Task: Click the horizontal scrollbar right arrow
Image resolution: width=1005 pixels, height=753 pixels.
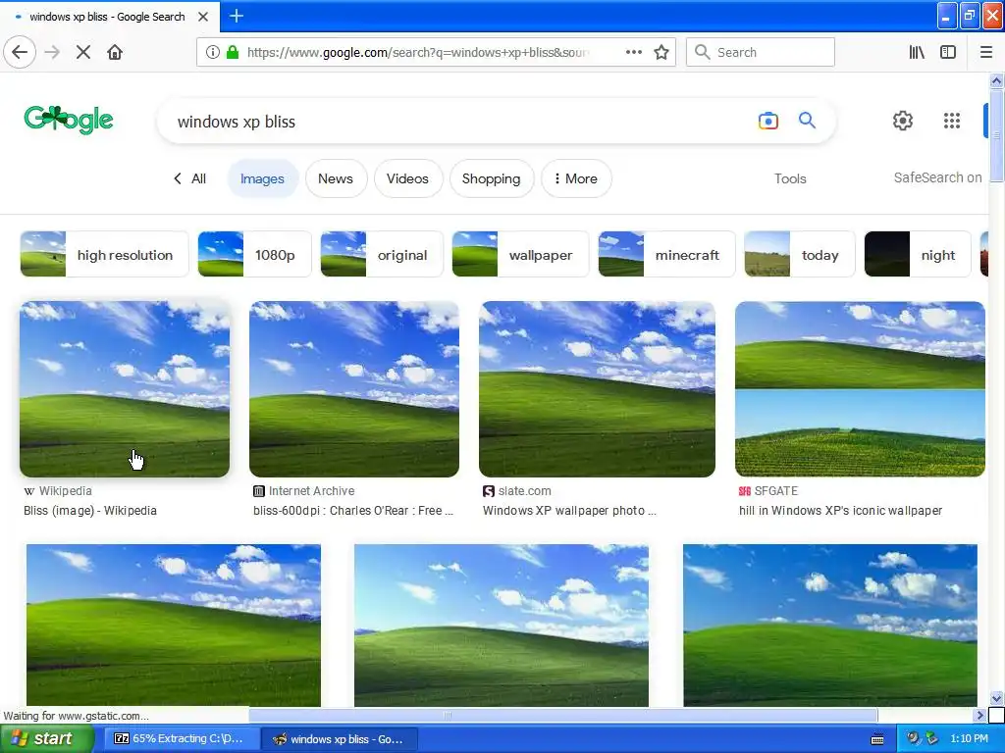Action: point(979,715)
